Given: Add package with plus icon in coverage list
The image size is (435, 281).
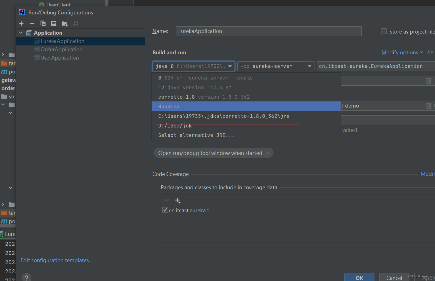Looking at the screenshot, I should (178, 200).
